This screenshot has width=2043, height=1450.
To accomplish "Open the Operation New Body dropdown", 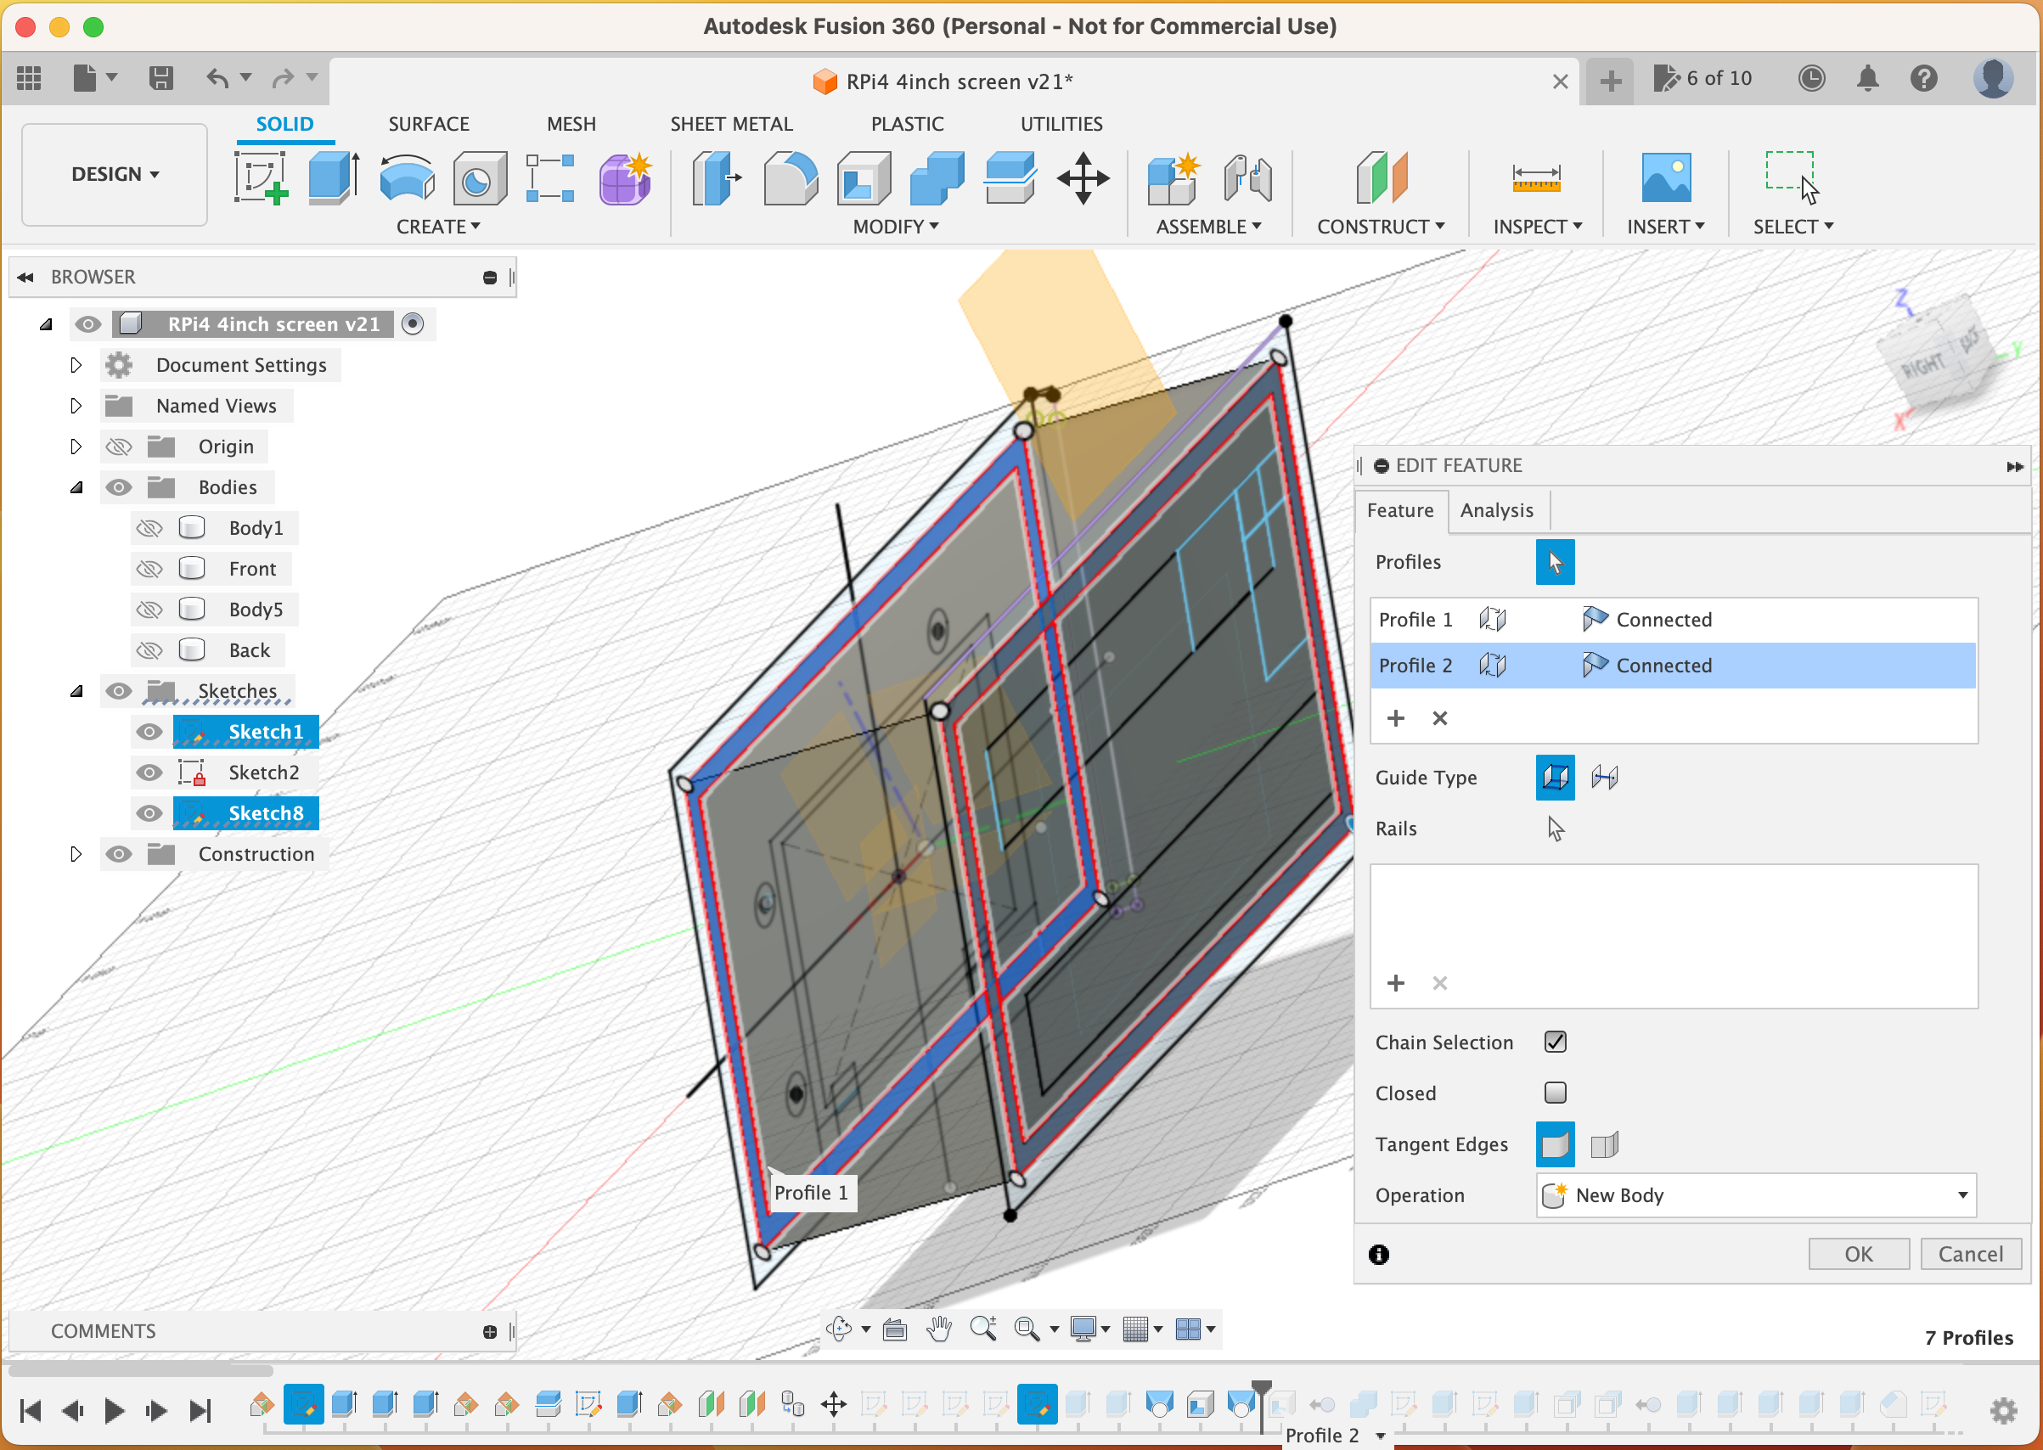I will pyautogui.click(x=1755, y=1195).
